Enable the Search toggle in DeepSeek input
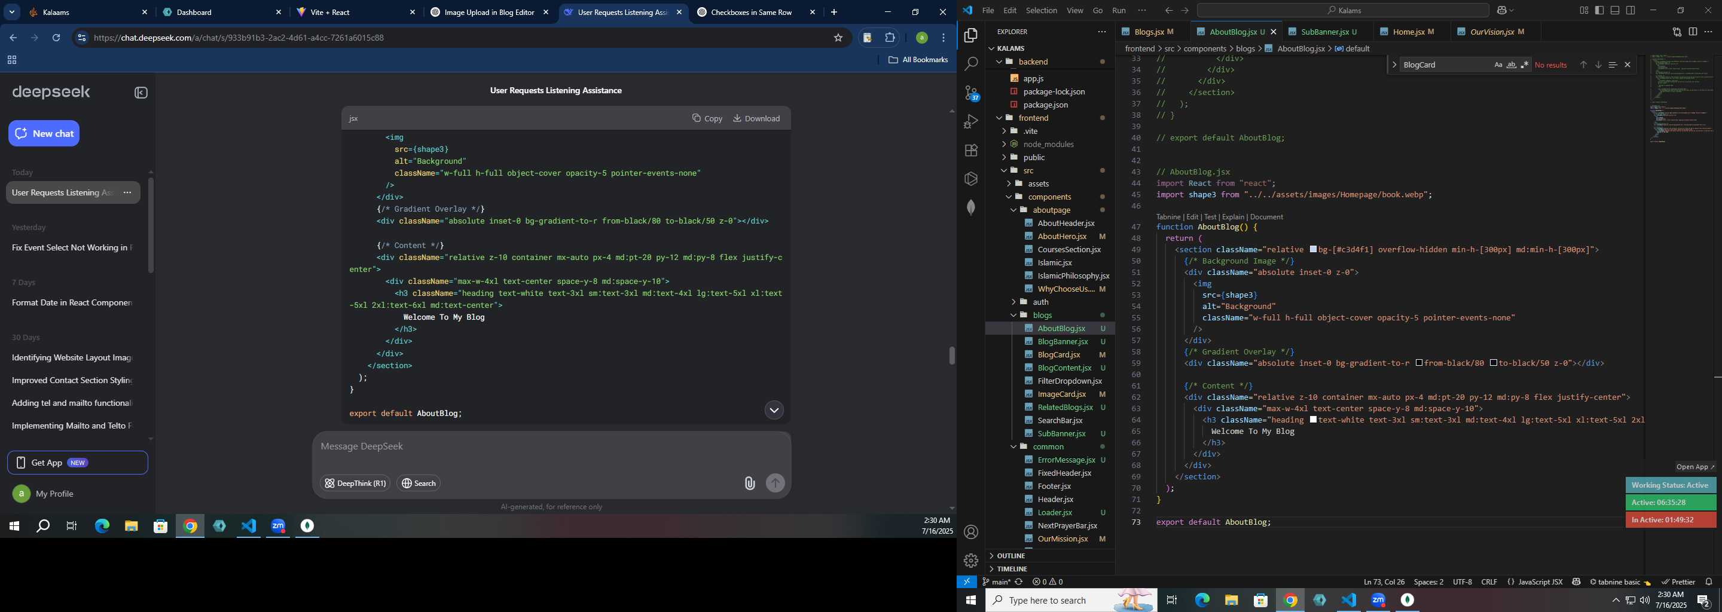The height and width of the screenshot is (612, 1722). pyautogui.click(x=419, y=483)
